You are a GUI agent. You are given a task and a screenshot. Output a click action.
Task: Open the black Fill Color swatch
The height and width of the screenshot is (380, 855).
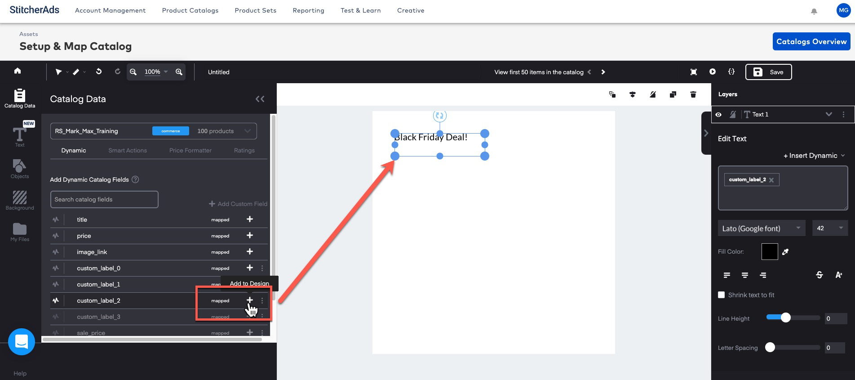click(x=769, y=252)
